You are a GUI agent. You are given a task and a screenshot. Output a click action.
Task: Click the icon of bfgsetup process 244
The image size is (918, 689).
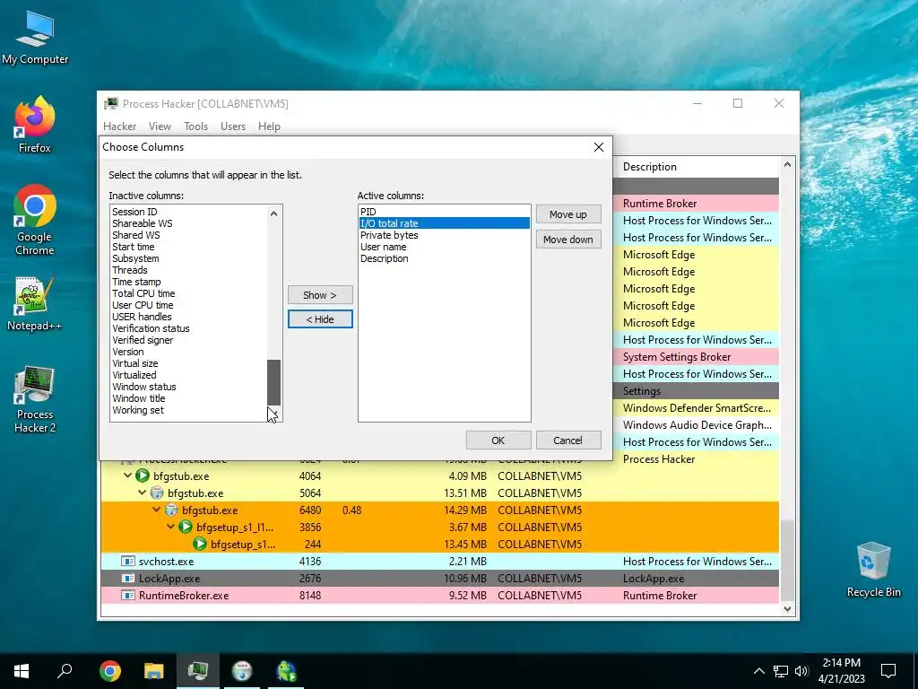coord(200,544)
